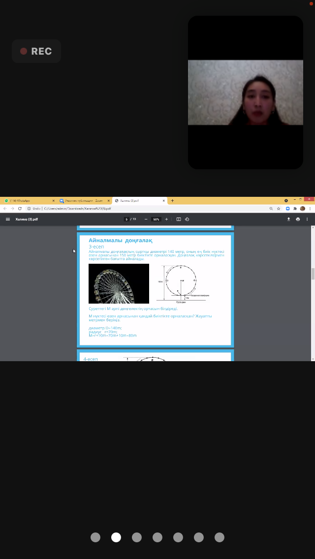Open a new browser tab
Viewport: 315px width, 559px height.
tap(172, 201)
